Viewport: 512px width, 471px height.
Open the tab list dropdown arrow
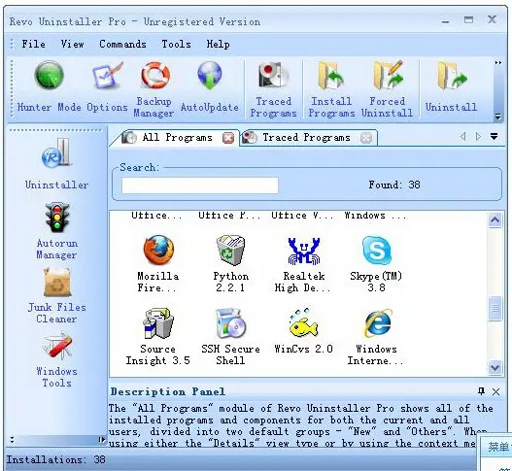(x=495, y=136)
